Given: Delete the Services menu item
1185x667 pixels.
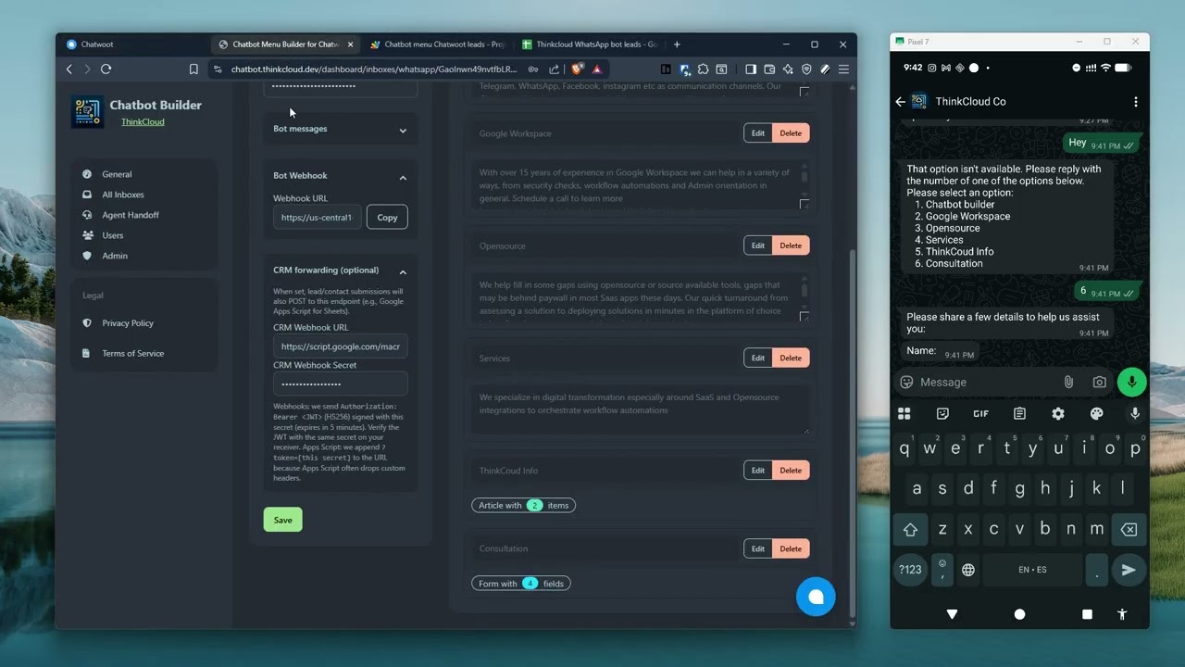Looking at the screenshot, I should click(x=791, y=358).
